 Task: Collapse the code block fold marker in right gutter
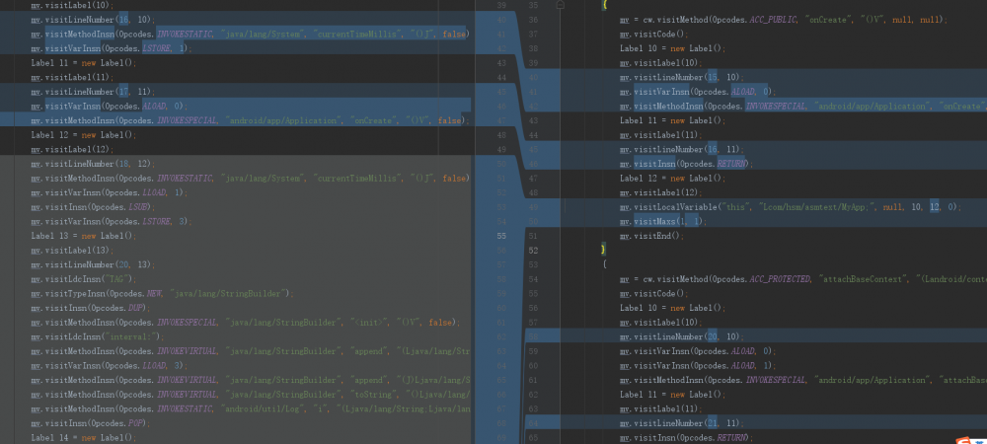coord(561,5)
